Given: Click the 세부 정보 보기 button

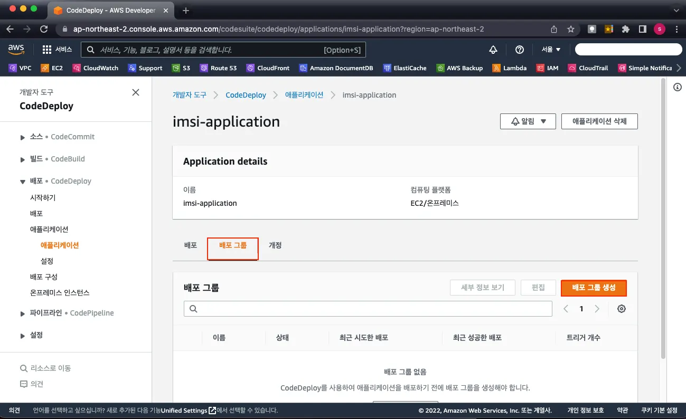Looking at the screenshot, I should click(483, 288).
